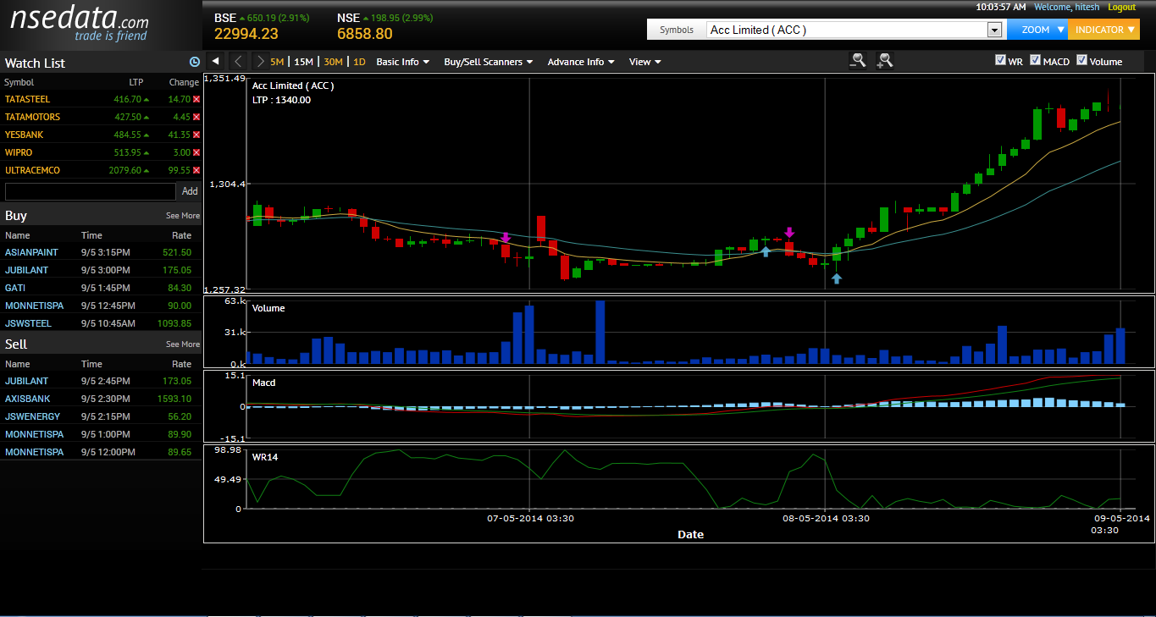This screenshot has height=617, width=1156.
Task: Select MONNETISPA 12:45PM row in Buy list
Action: [x=101, y=306]
